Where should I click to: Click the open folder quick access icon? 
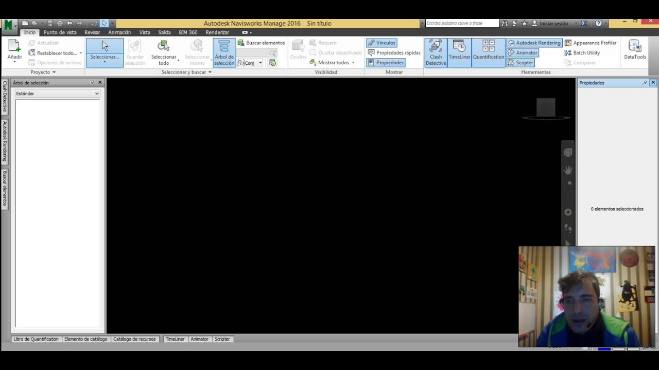(x=34, y=23)
